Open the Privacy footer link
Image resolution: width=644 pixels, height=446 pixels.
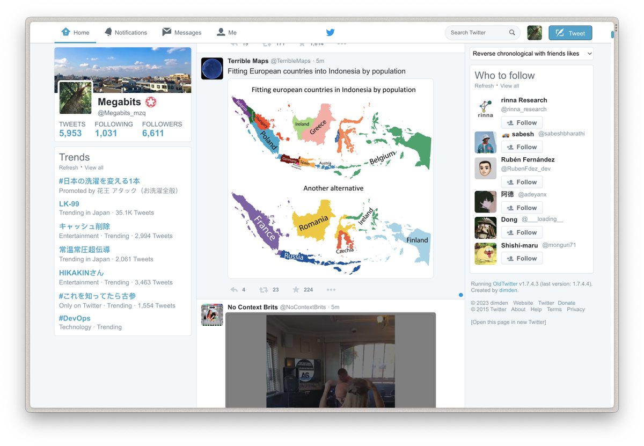tap(576, 310)
